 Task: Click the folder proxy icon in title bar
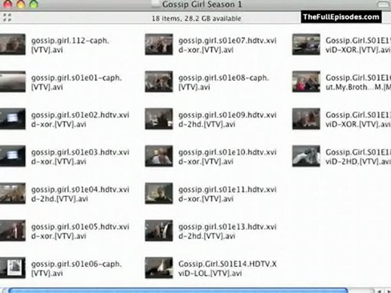pos(156,3)
